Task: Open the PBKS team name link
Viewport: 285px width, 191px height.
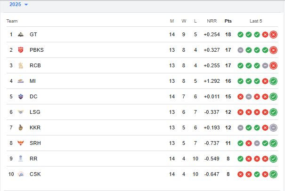Action: pyautogui.click(x=37, y=50)
